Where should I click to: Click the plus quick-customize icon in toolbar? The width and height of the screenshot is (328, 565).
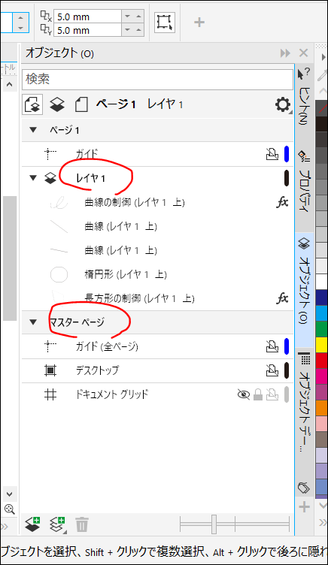click(x=199, y=23)
